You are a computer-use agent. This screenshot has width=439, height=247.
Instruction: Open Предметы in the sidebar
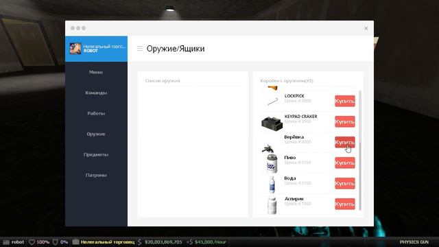point(96,154)
